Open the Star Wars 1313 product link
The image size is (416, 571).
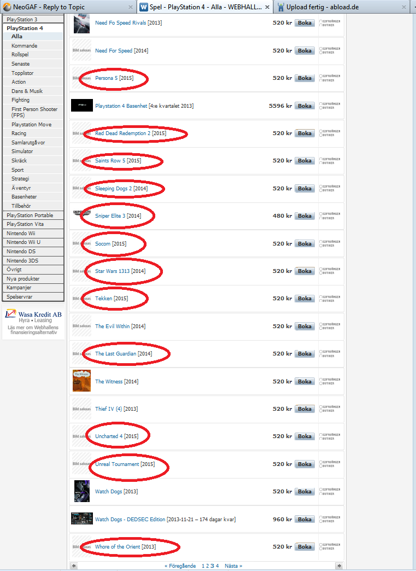click(x=112, y=271)
